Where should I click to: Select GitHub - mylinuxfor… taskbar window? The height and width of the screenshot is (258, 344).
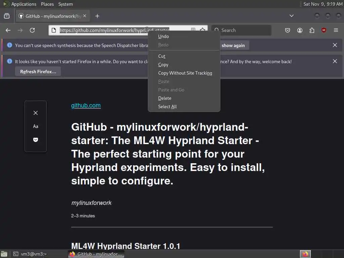click(96, 254)
